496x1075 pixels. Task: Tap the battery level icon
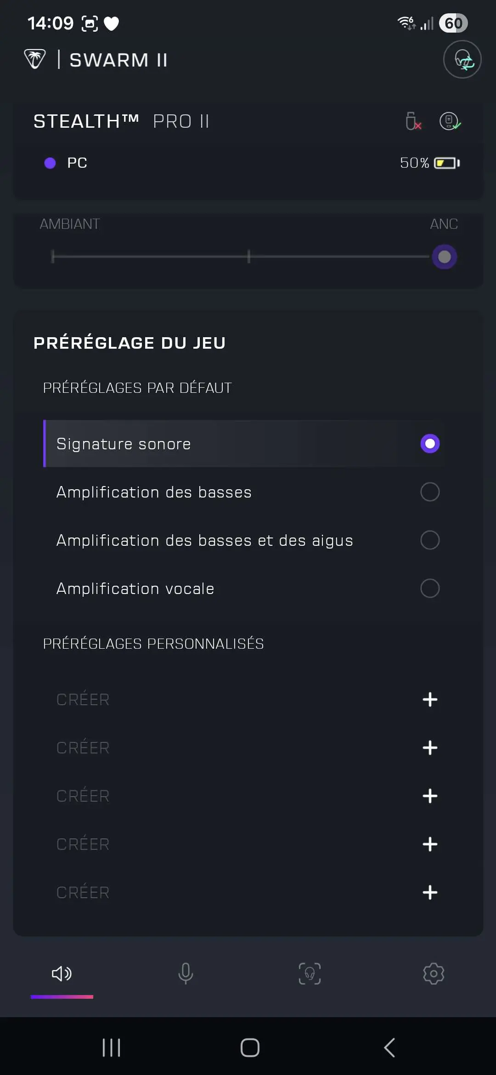(447, 163)
